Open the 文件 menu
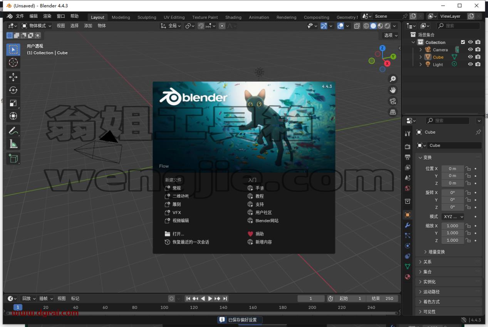The height and width of the screenshot is (327, 488). 20,16
